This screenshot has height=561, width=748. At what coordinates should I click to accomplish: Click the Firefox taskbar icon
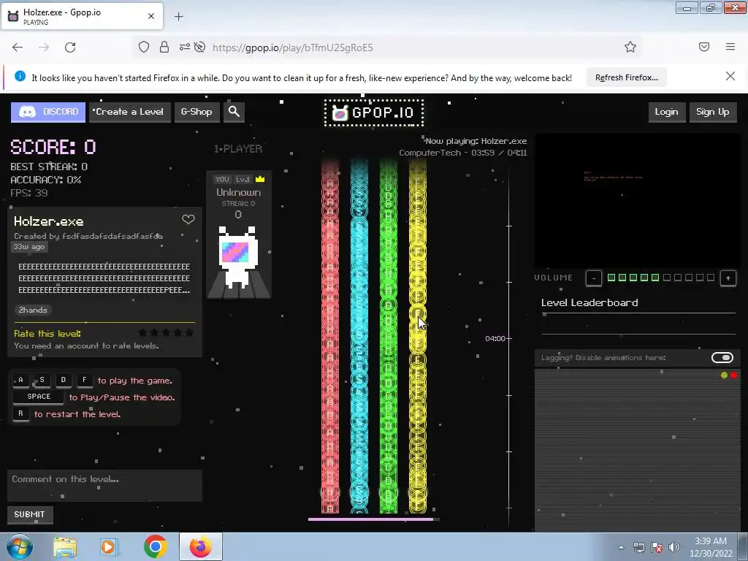tap(201, 546)
